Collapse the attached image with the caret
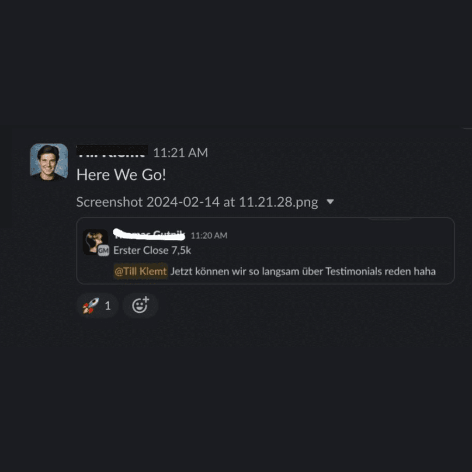 click(x=330, y=201)
